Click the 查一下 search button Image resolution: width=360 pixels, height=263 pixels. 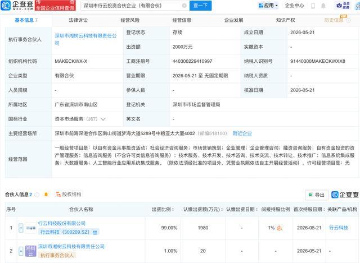[200, 6]
